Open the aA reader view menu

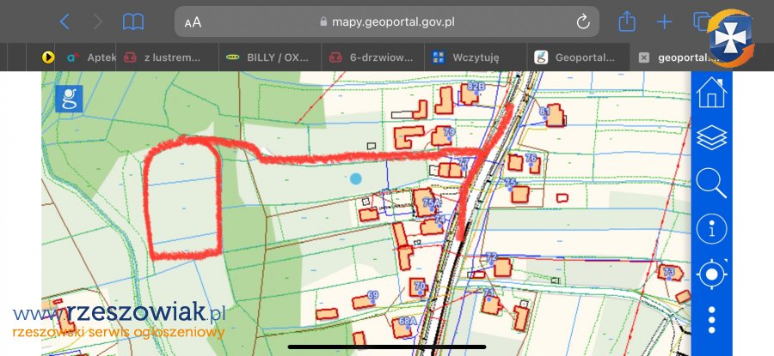click(193, 22)
